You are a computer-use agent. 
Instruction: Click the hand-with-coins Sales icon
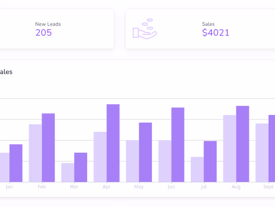145,30
